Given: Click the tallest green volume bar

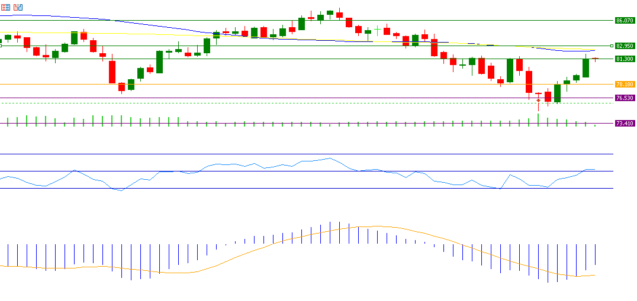Looking at the screenshot, I should tap(538, 118).
